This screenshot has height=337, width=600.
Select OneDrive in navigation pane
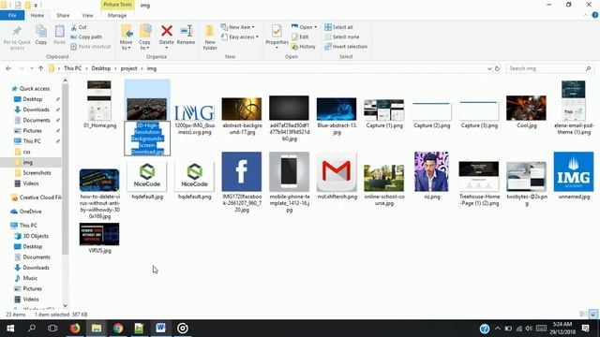click(x=30, y=212)
